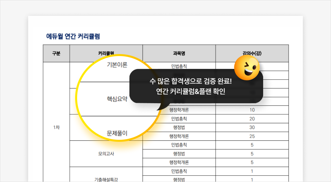331x182 pixels.
Task: Select the 커리큘럼 column header
Action: pyautogui.click(x=106, y=53)
